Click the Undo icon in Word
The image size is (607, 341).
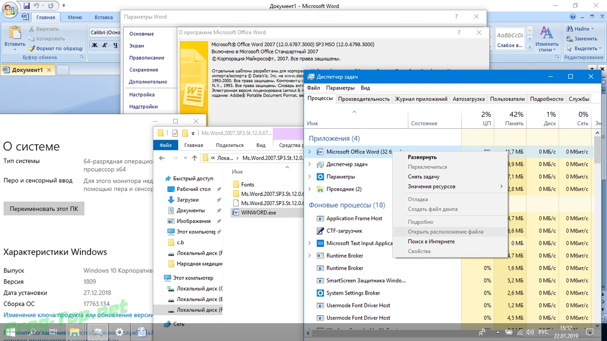[x=36, y=6]
